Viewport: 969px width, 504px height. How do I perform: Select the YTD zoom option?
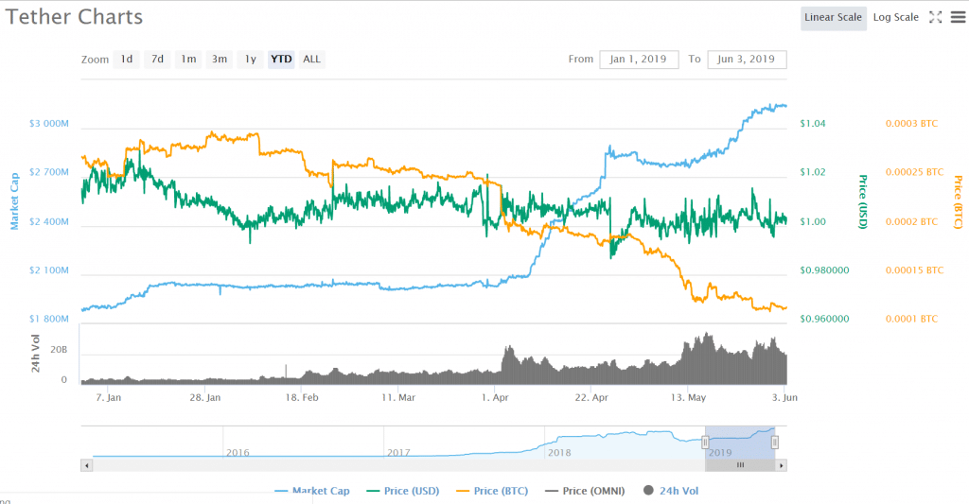[281, 59]
